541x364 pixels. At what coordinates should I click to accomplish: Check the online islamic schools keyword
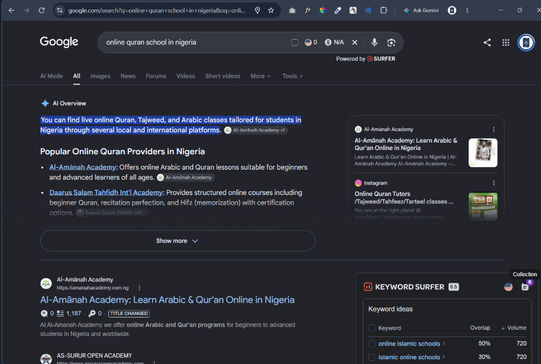pos(371,343)
